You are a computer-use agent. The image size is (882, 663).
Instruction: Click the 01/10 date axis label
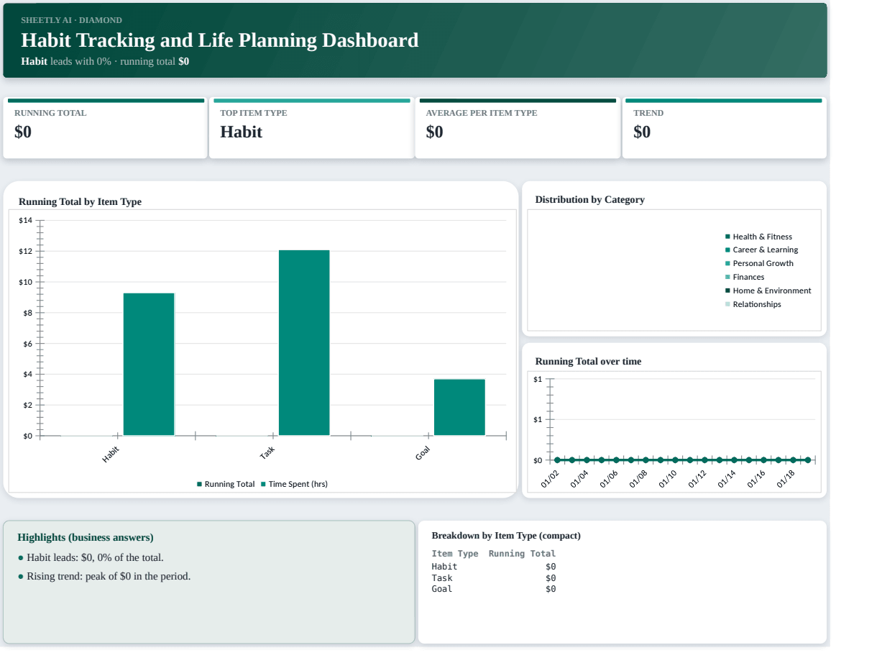coord(669,480)
